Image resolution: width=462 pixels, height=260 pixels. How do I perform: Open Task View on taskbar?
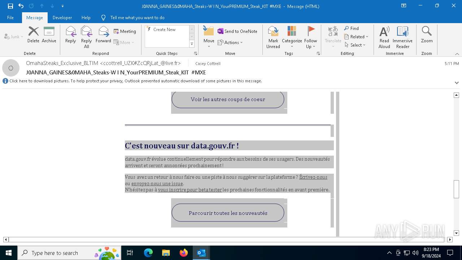point(130,253)
